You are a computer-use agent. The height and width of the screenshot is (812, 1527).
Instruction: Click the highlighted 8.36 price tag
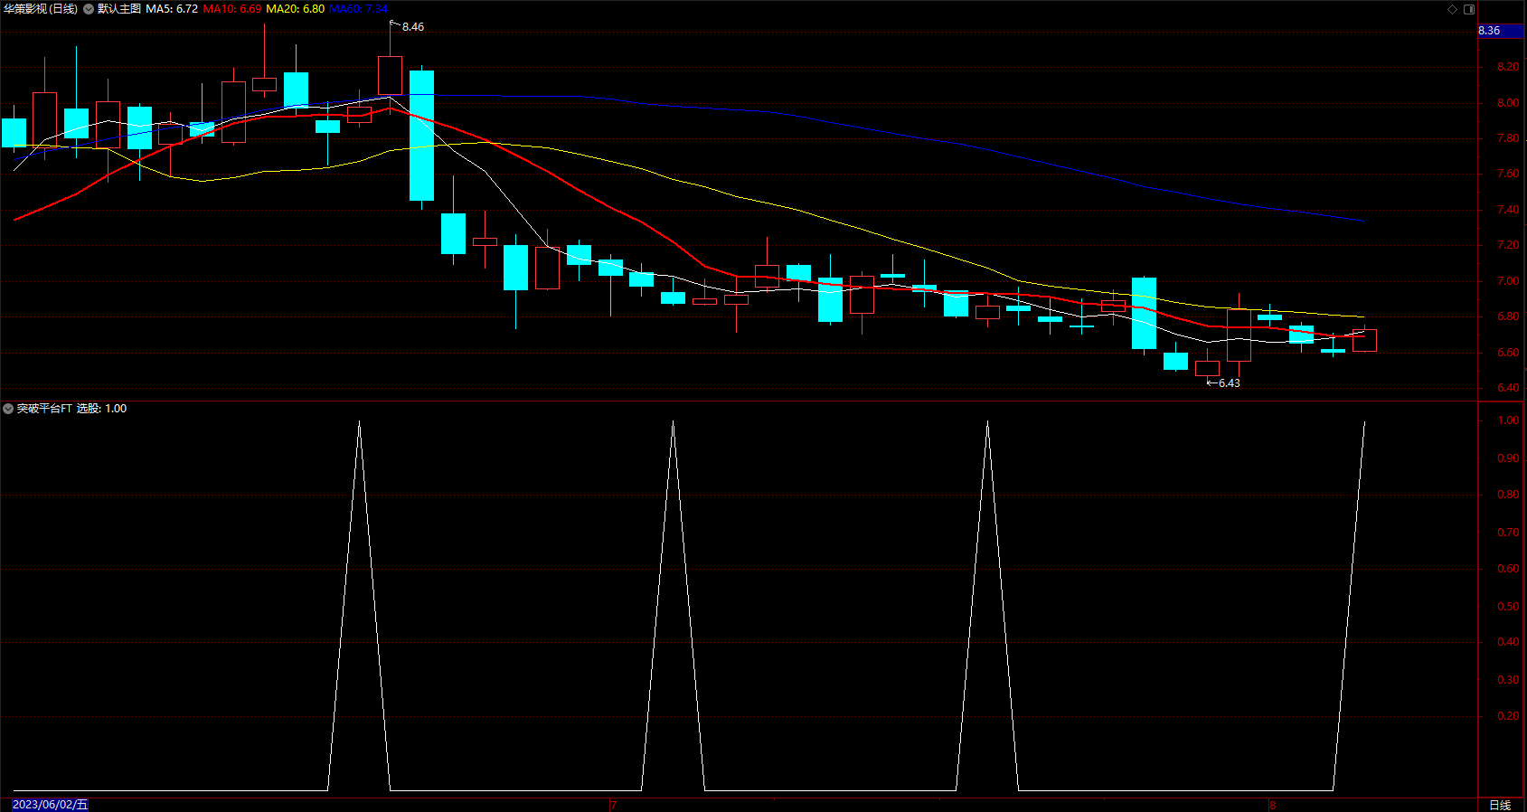point(1501,31)
